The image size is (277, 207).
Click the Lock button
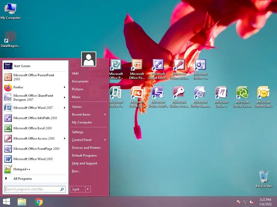[78, 189]
